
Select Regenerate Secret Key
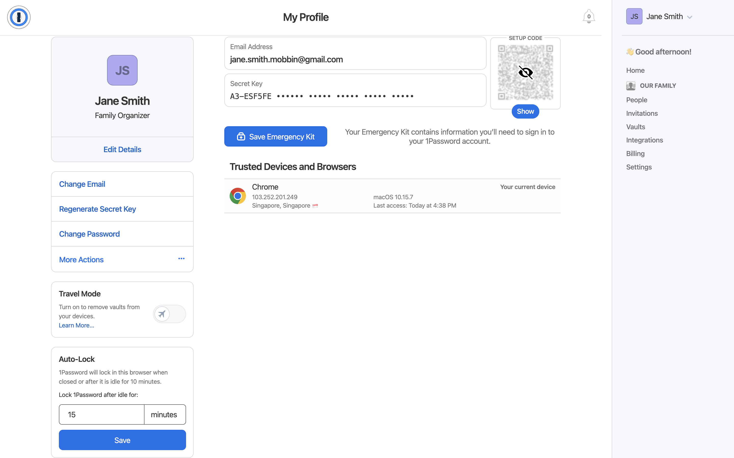coord(122,209)
